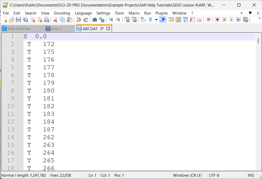The width and height of the screenshot is (262, 179).
Task: Click the Undo arrow icon
Action: point(78,20)
